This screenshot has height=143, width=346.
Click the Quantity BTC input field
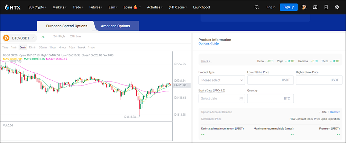(270, 98)
